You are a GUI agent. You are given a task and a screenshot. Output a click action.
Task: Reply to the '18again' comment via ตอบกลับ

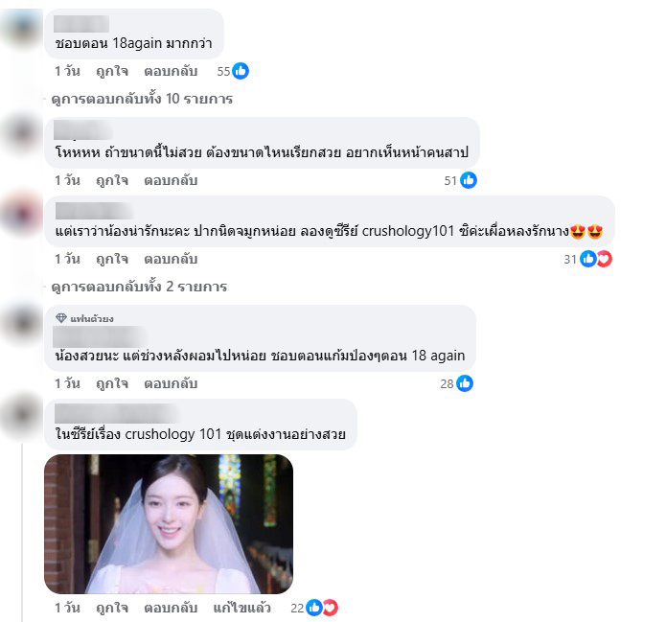[171, 71]
